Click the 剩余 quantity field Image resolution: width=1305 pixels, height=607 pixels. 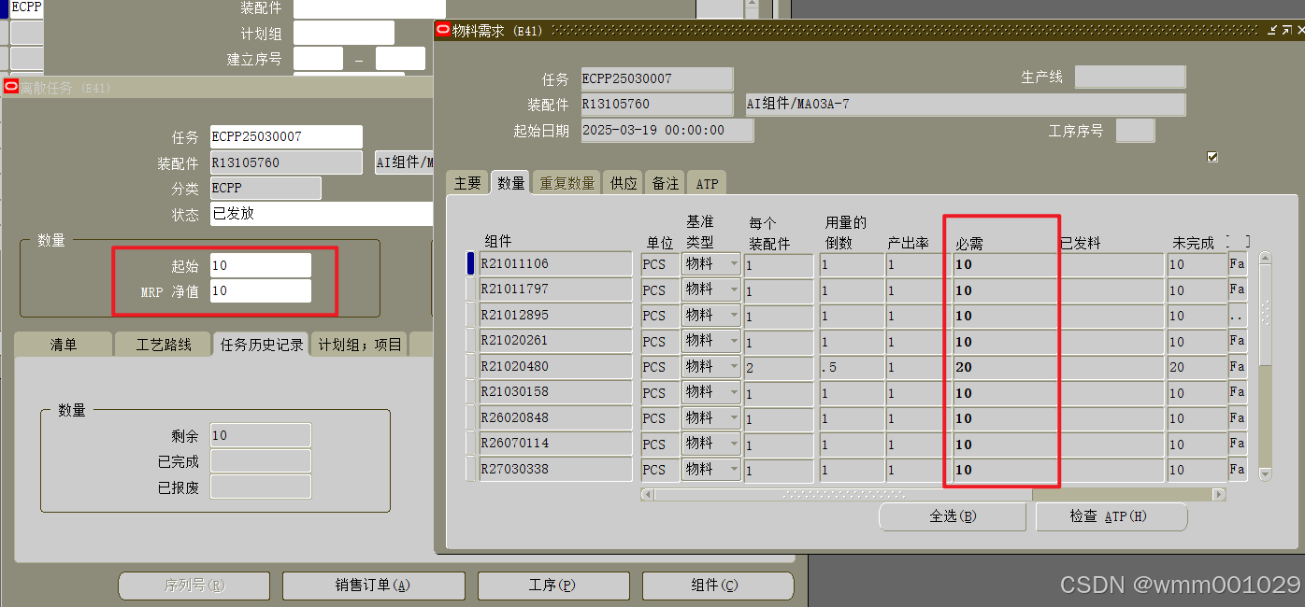(261, 435)
